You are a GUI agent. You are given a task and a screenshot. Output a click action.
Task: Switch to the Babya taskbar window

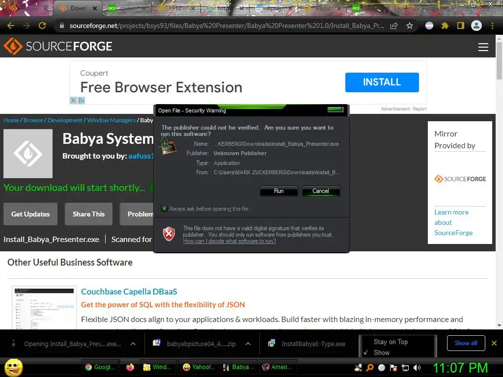click(x=239, y=367)
